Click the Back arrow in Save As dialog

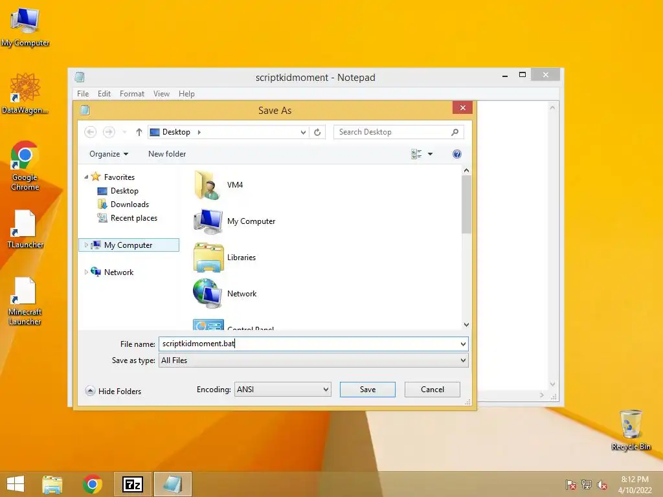point(90,132)
